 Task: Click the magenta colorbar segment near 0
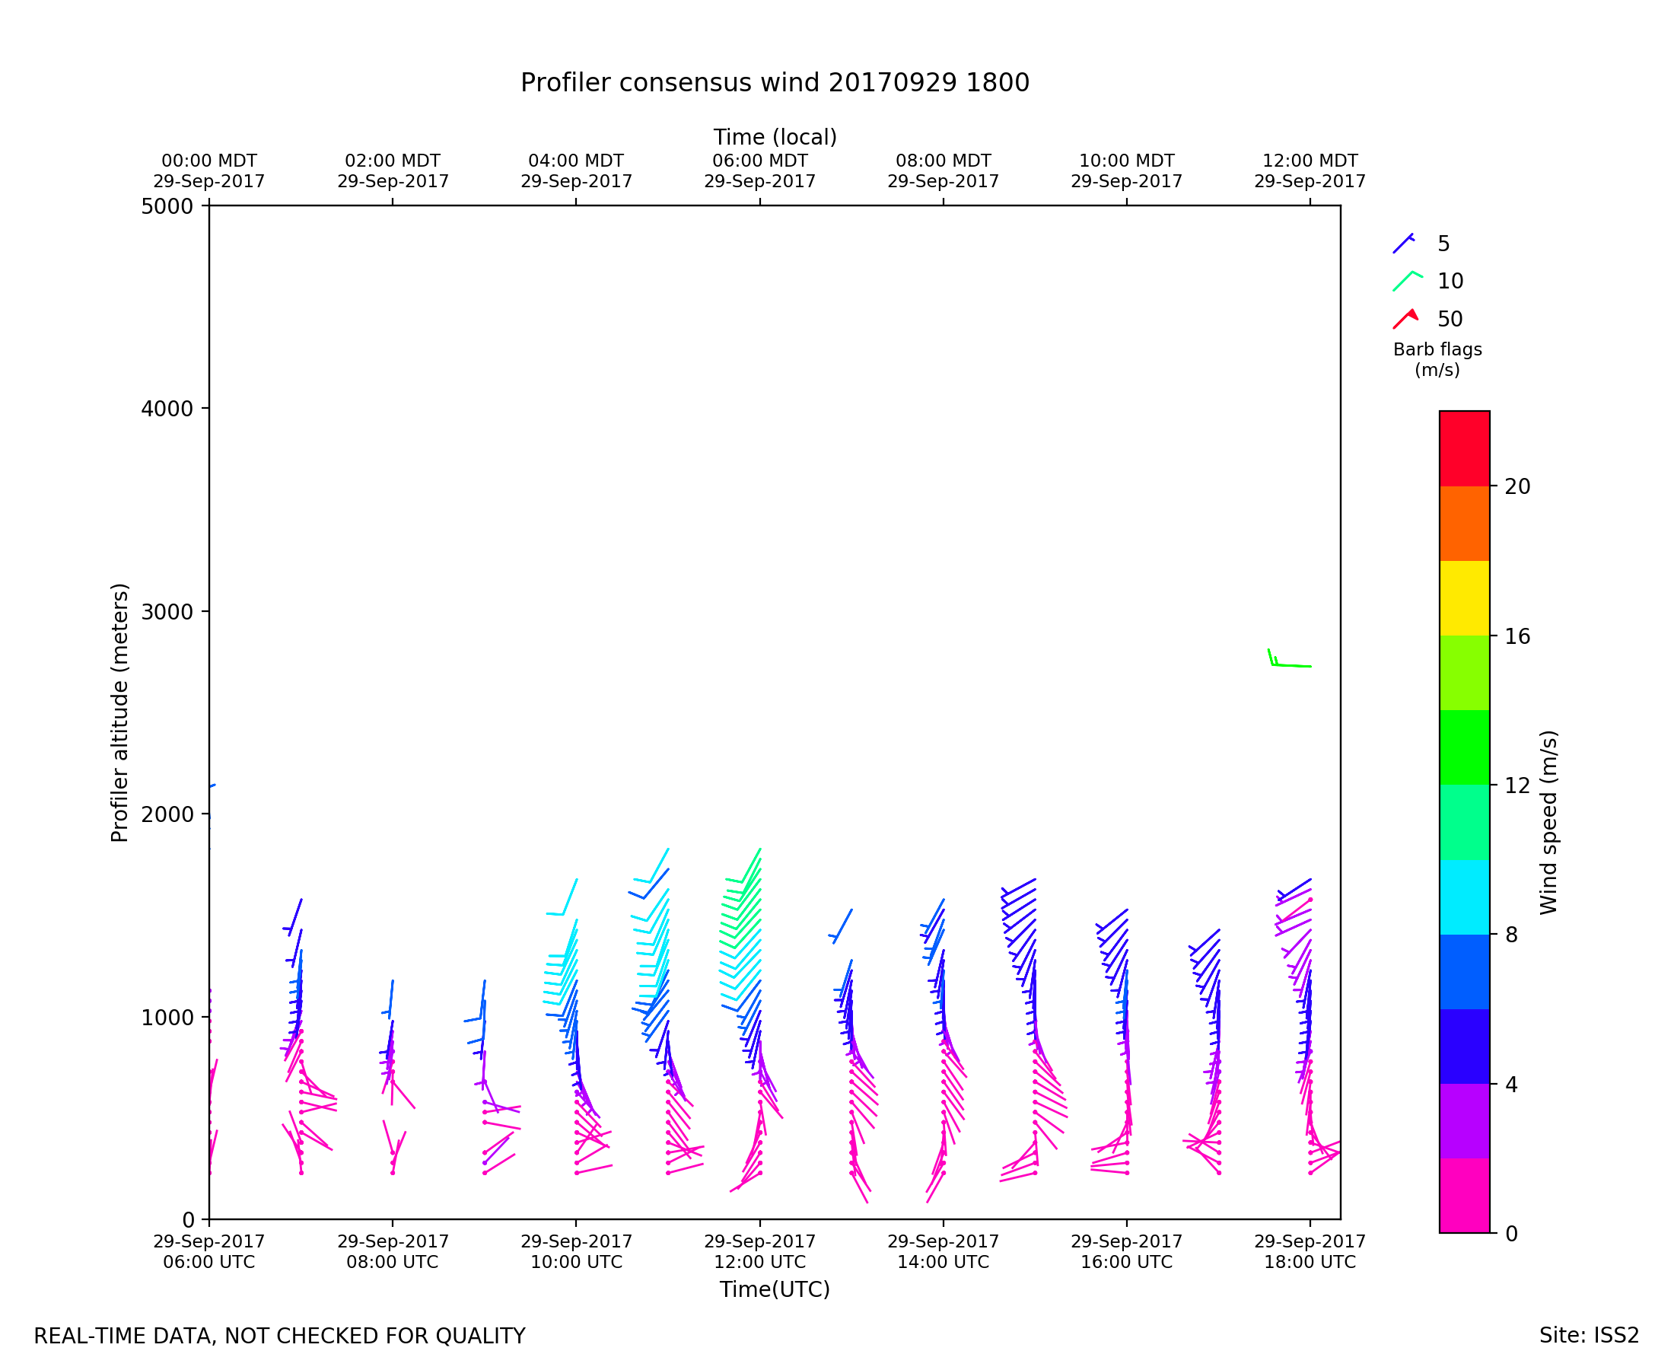point(1464,1195)
